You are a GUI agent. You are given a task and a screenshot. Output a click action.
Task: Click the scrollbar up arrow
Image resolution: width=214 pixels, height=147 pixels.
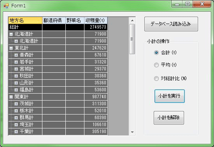coord(132,21)
